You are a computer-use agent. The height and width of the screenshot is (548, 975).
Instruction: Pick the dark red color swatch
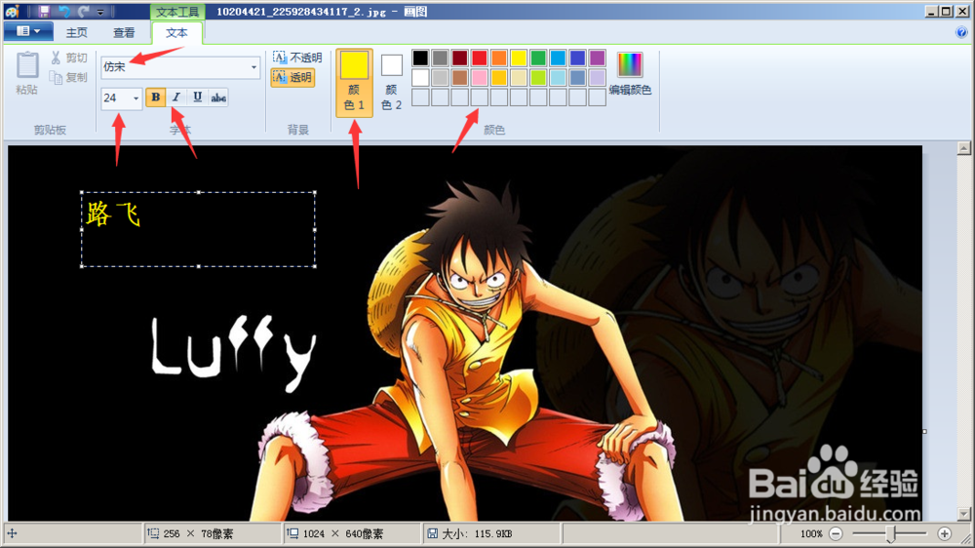coord(459,58)
